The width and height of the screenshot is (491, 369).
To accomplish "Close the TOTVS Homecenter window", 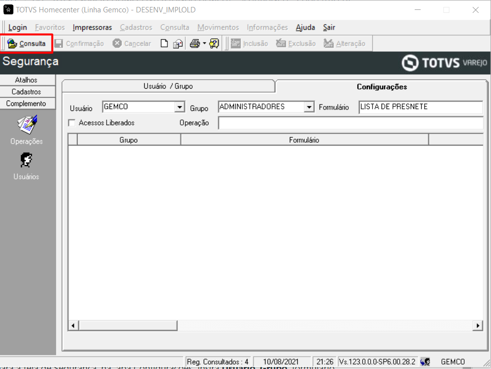I will point(475,10).
